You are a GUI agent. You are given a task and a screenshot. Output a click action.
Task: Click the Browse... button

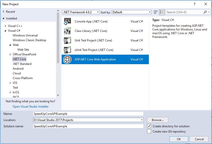[158, 120]
